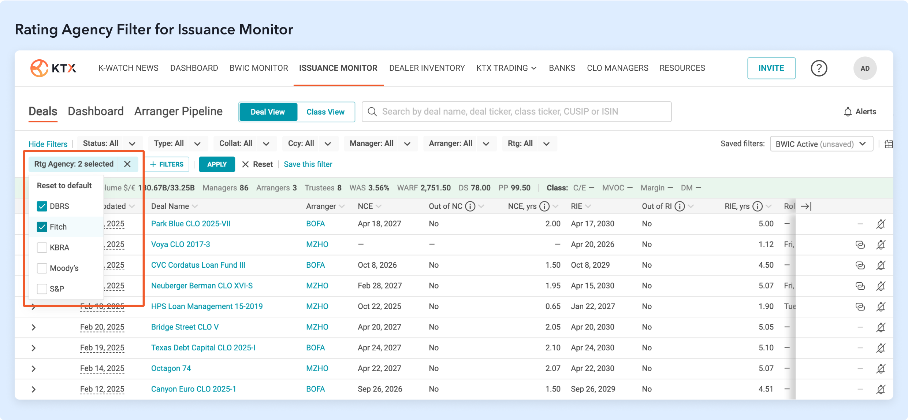Screen dimensions: 908x420
Task: Open the Arranger: All dropdown
Action: tap(459, 144)
